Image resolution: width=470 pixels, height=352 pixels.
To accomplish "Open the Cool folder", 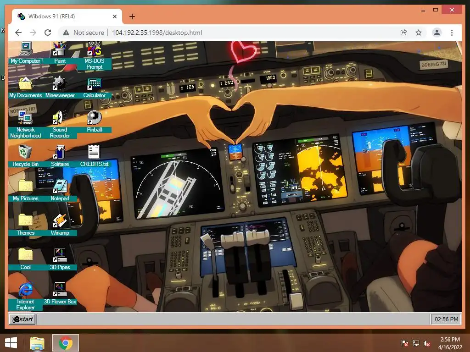I will tap(26, 259).
